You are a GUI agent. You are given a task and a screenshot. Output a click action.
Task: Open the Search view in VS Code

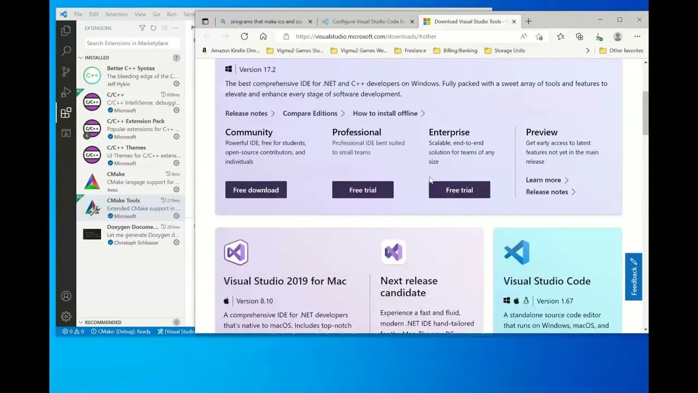tap(66, 51)
